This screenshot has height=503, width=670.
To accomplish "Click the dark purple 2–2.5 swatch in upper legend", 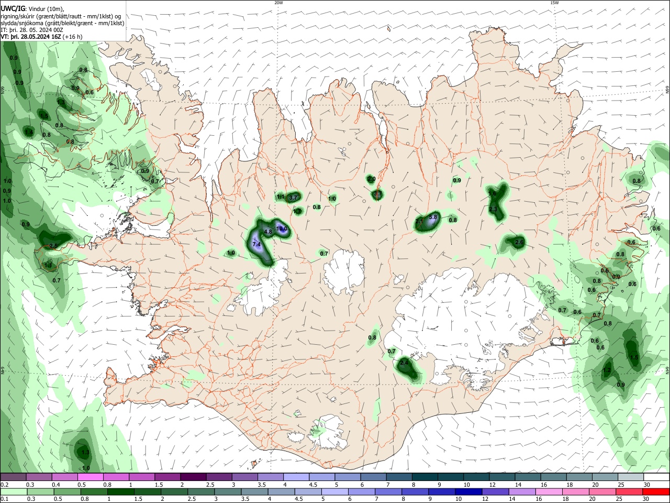I will pos(193,477).
